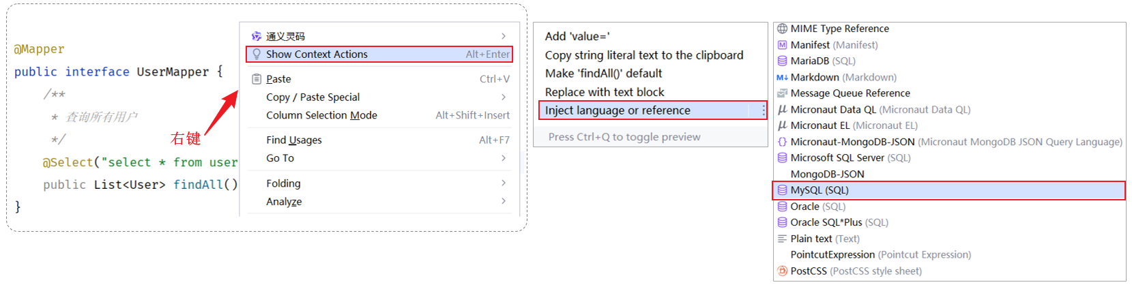
Task: Click the lightbulb icon beside Show Context Actions
Action: [x=257, y=54]
